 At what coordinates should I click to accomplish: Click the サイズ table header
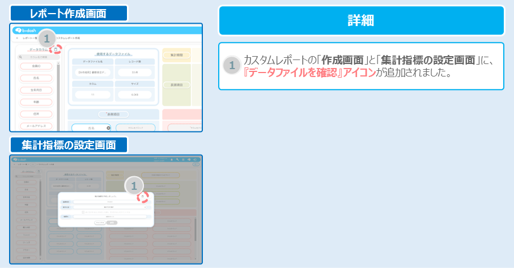[x=135, y=84]
